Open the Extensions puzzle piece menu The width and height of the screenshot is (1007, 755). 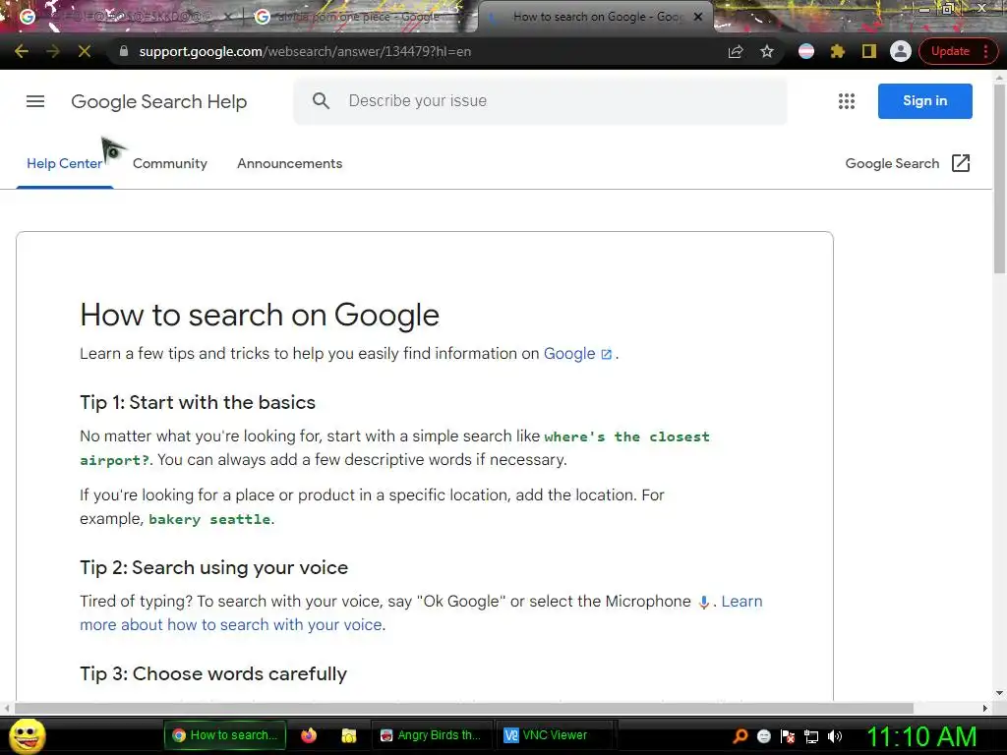pyautogui.click(x=838, y=51)
